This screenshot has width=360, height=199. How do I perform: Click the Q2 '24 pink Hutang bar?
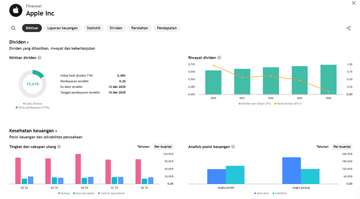[x=18, y=171]
